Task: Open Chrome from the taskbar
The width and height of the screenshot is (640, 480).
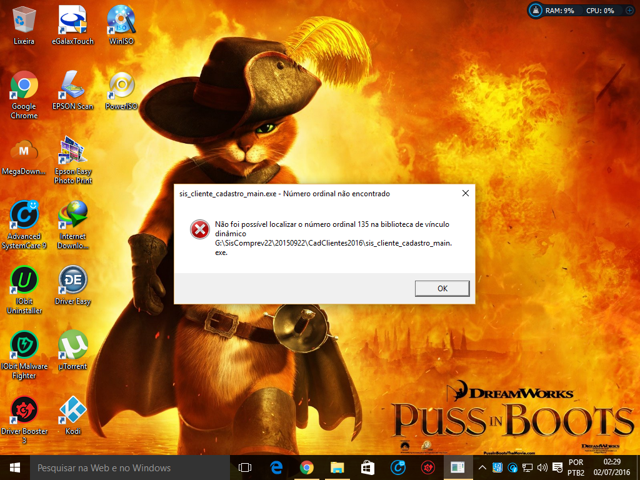Action: pos(306,467)
